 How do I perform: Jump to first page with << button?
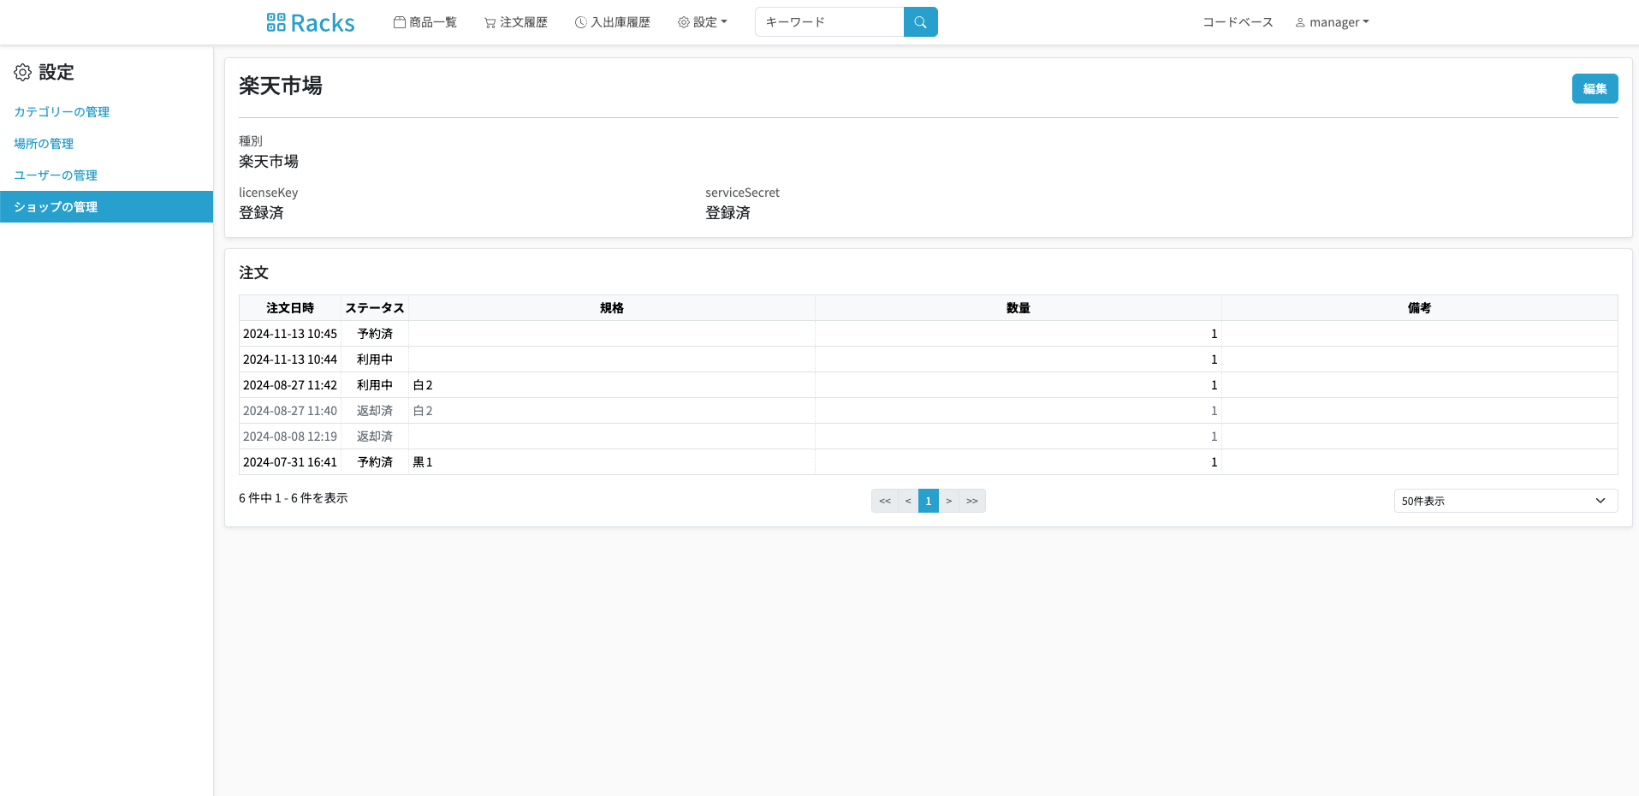pos(884,501)
